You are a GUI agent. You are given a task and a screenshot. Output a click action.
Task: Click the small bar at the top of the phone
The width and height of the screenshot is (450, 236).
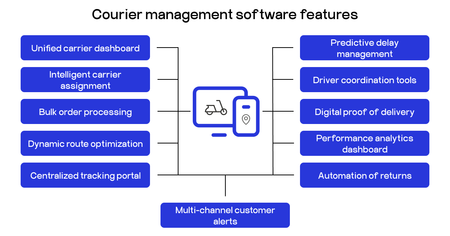246,107
